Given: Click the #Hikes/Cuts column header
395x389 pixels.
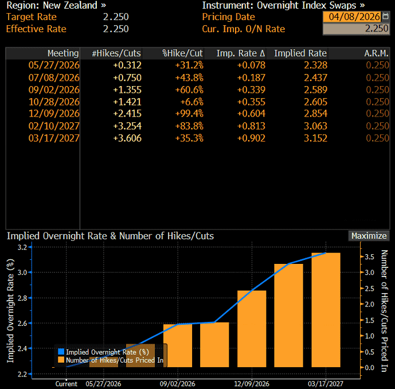Looking at the screenshot, I should [x=116, y=53].
